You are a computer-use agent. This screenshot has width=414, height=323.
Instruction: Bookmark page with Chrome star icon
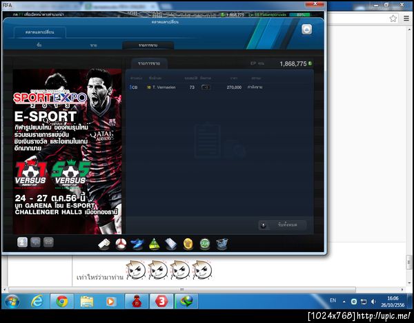click(x=393, y=19)
